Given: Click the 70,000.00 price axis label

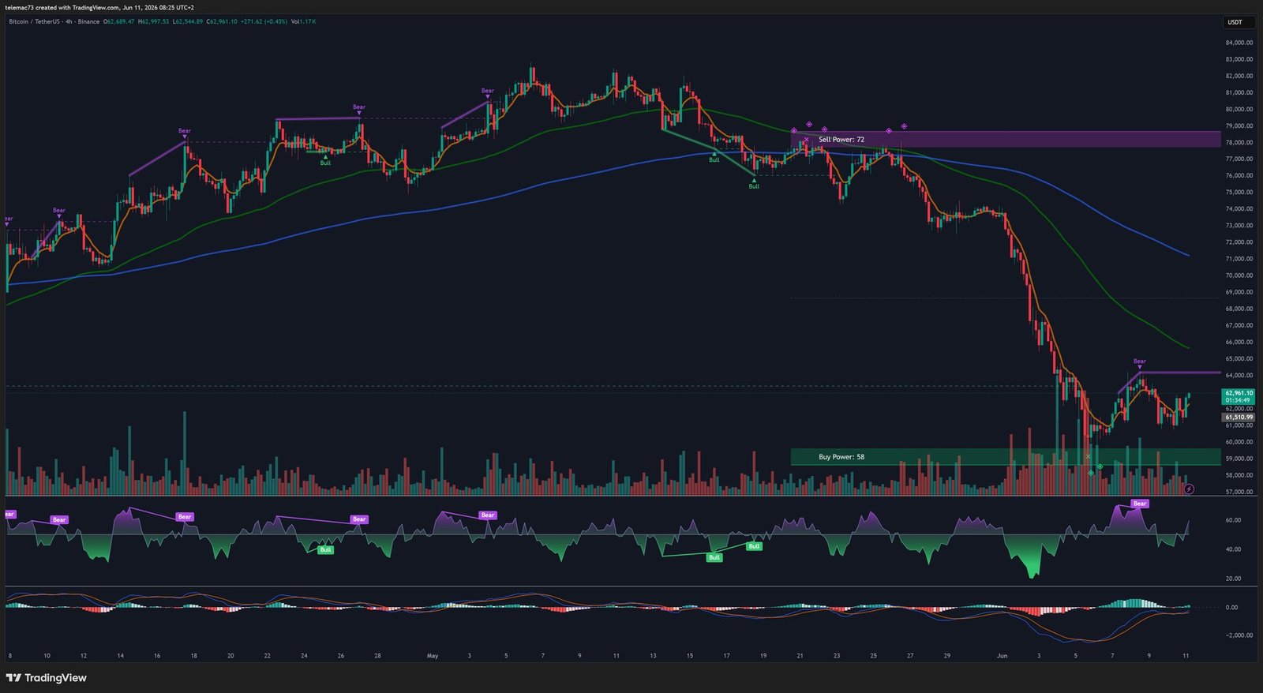Looking at the screenshot, I should tap(1239, 275).
